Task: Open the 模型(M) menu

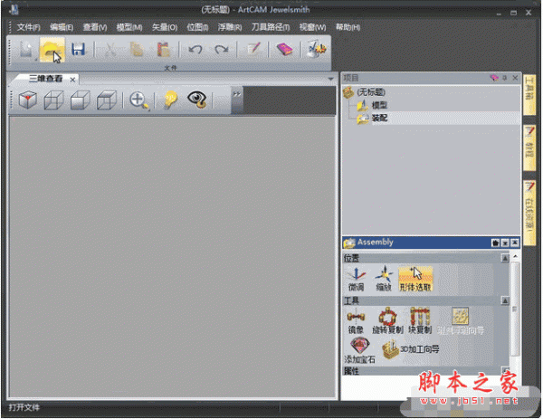Action: [129, 27]
